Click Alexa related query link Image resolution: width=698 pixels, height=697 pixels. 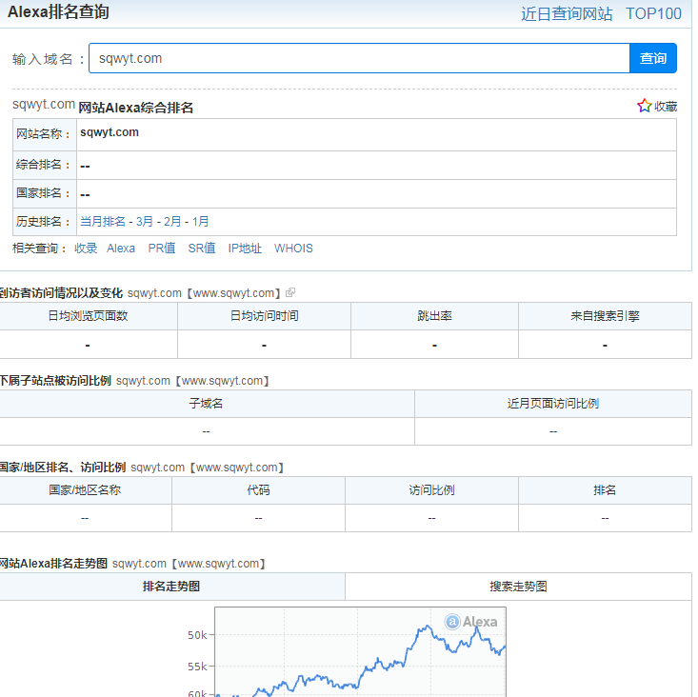(121, 248)
